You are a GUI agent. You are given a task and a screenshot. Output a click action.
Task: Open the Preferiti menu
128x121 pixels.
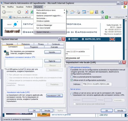point(29,7)
